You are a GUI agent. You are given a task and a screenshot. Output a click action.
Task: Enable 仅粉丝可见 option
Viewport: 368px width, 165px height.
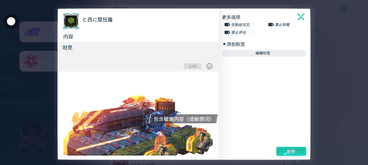pyautogui.click(x=237, y=25)
